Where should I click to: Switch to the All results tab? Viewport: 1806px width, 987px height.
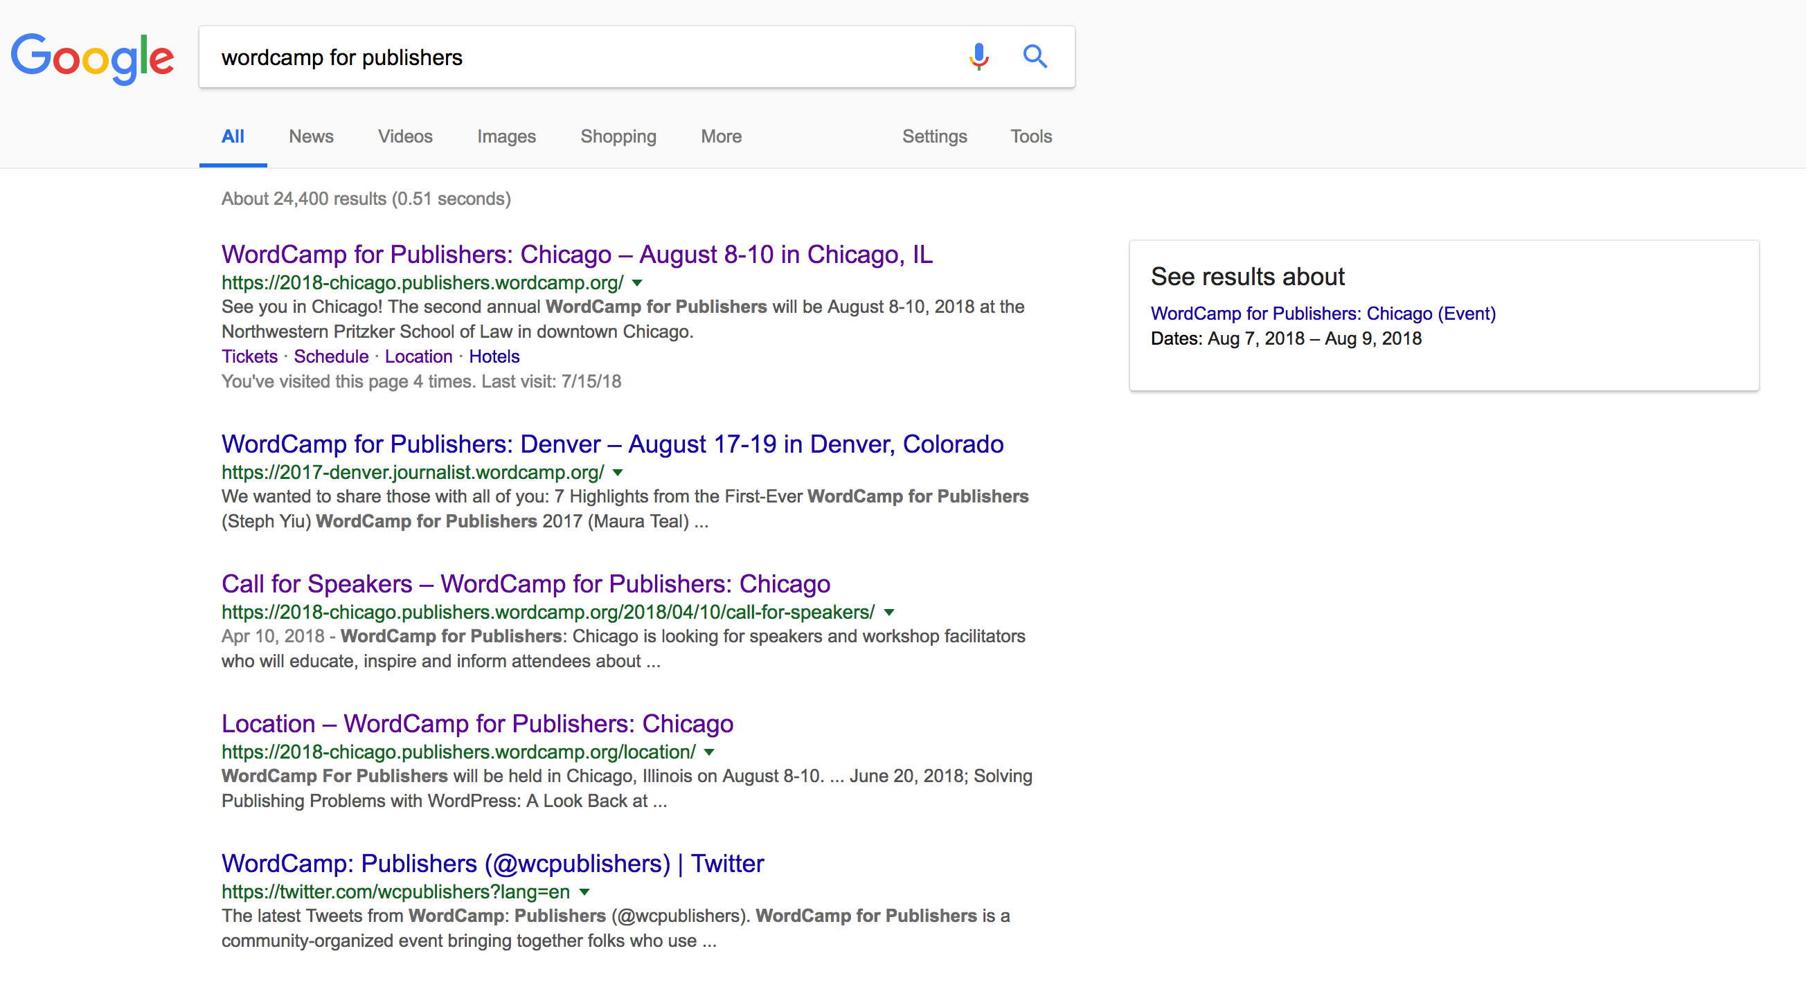[233, 136]
